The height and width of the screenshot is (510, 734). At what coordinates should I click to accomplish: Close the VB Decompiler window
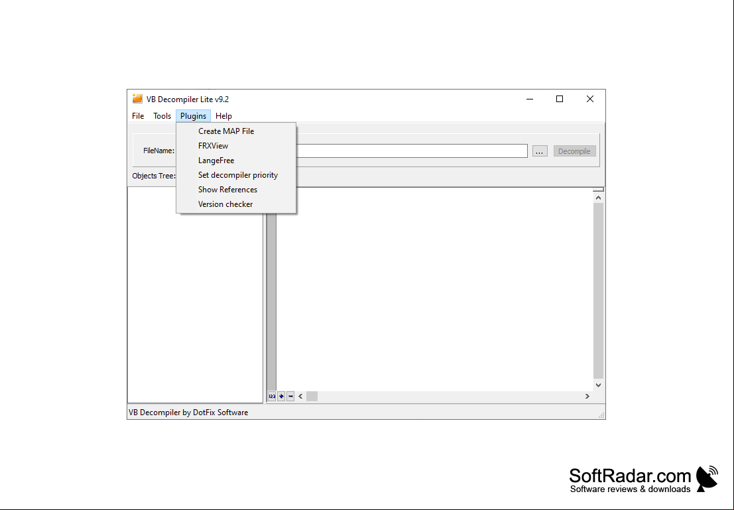[590, 99]
